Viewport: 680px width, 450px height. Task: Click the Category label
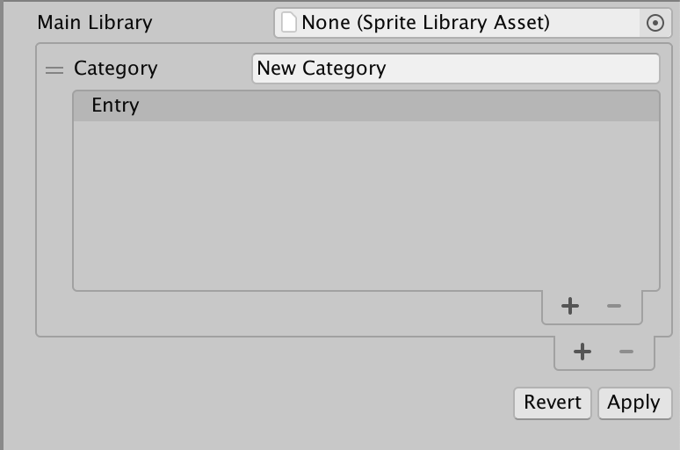point(115,68)
